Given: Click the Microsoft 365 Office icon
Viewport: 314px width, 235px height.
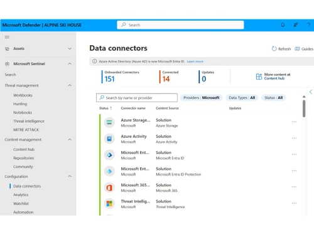Looking at the screenshot, I should pos(109,187).
